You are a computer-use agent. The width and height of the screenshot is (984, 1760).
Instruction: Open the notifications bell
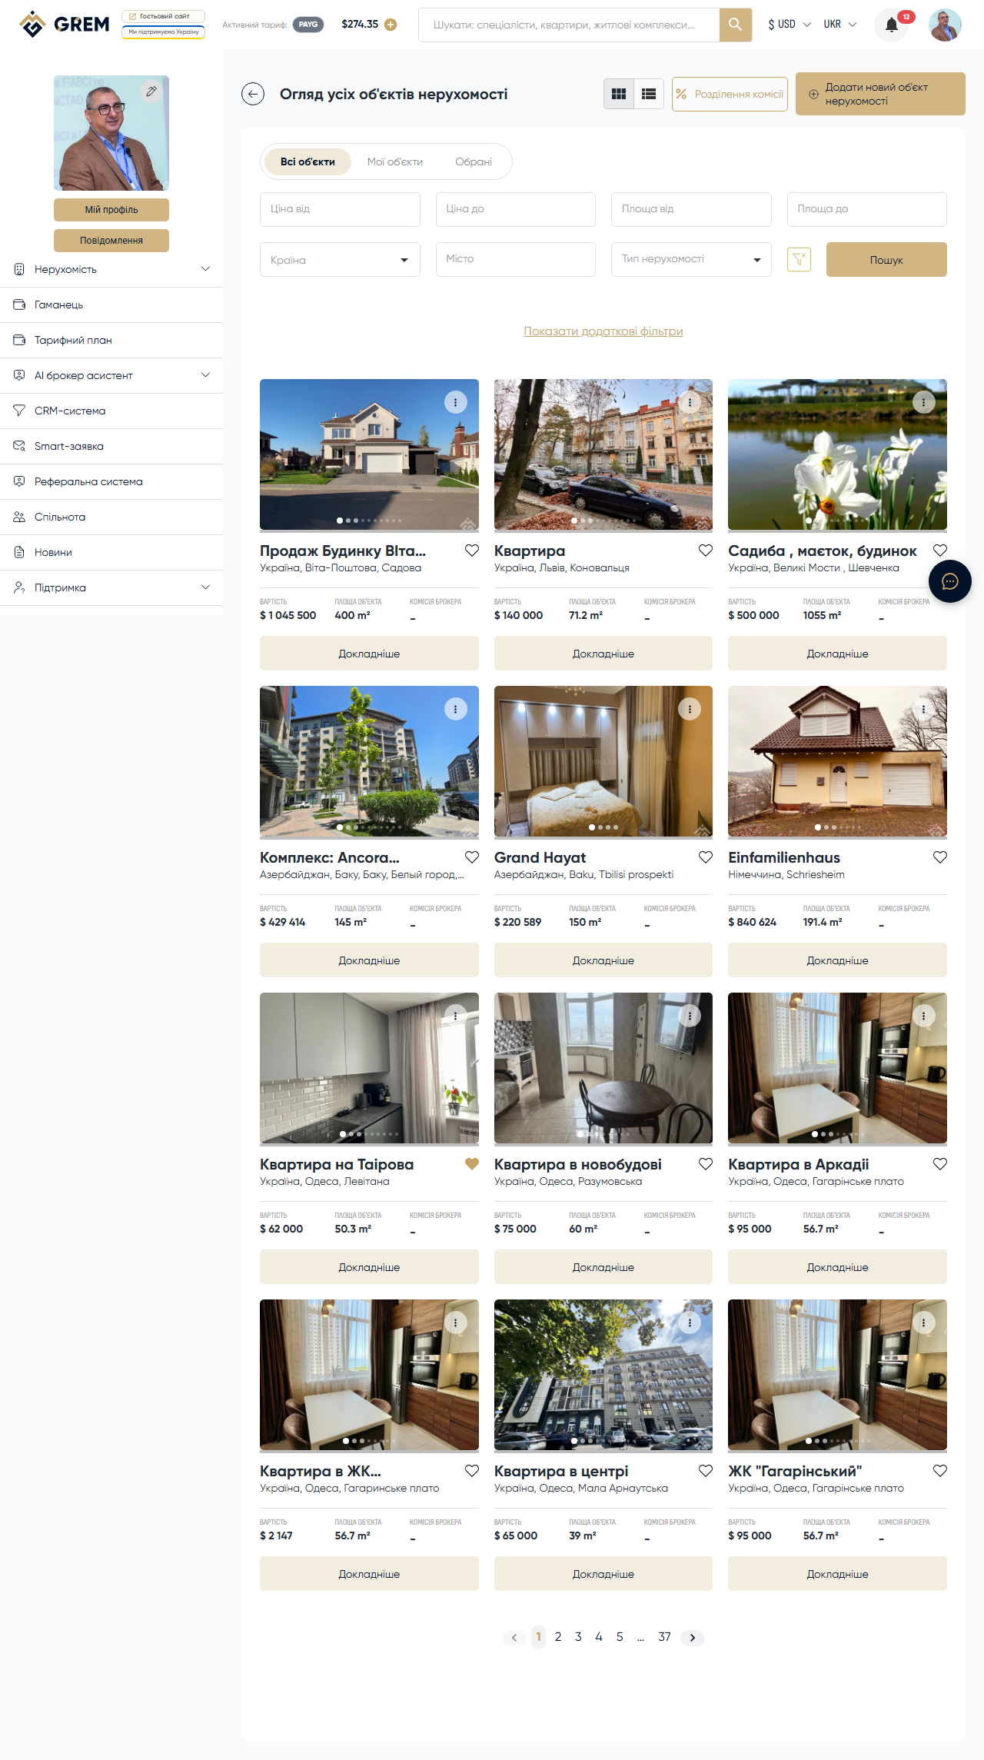pyautogui.click(x=892, y=25)
